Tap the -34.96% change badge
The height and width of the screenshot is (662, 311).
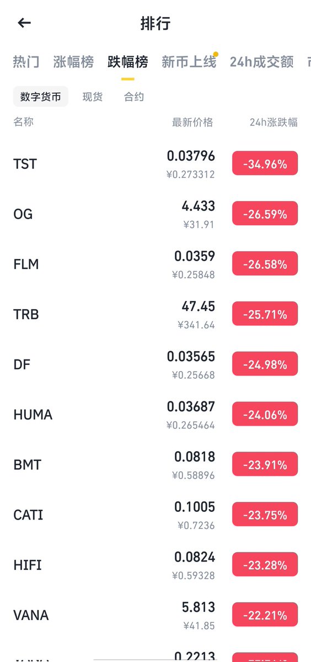click(x=265, y=163)
